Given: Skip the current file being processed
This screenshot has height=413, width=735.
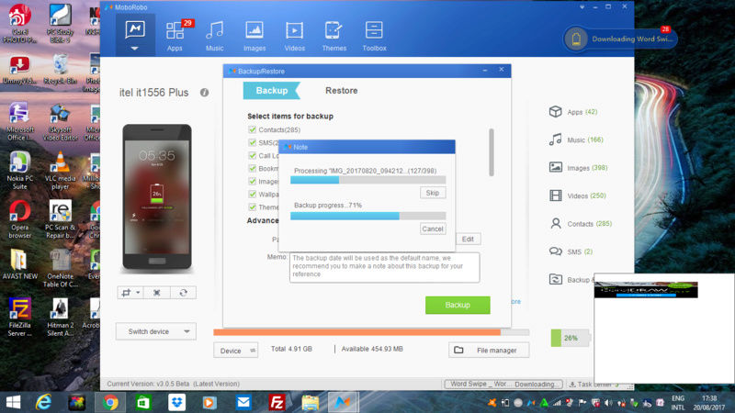Looking at the screenshot, I should click(433, 193).
